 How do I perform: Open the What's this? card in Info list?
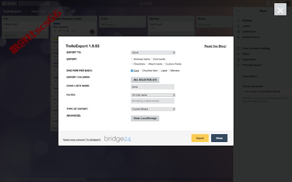tap(26, 26)
